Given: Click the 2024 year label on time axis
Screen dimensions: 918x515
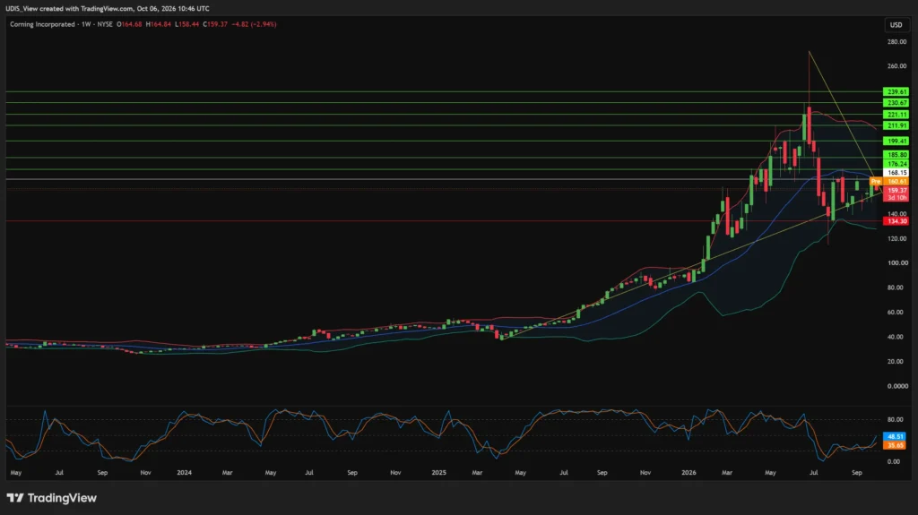Looking at the screenshot, I should (185, 473).
